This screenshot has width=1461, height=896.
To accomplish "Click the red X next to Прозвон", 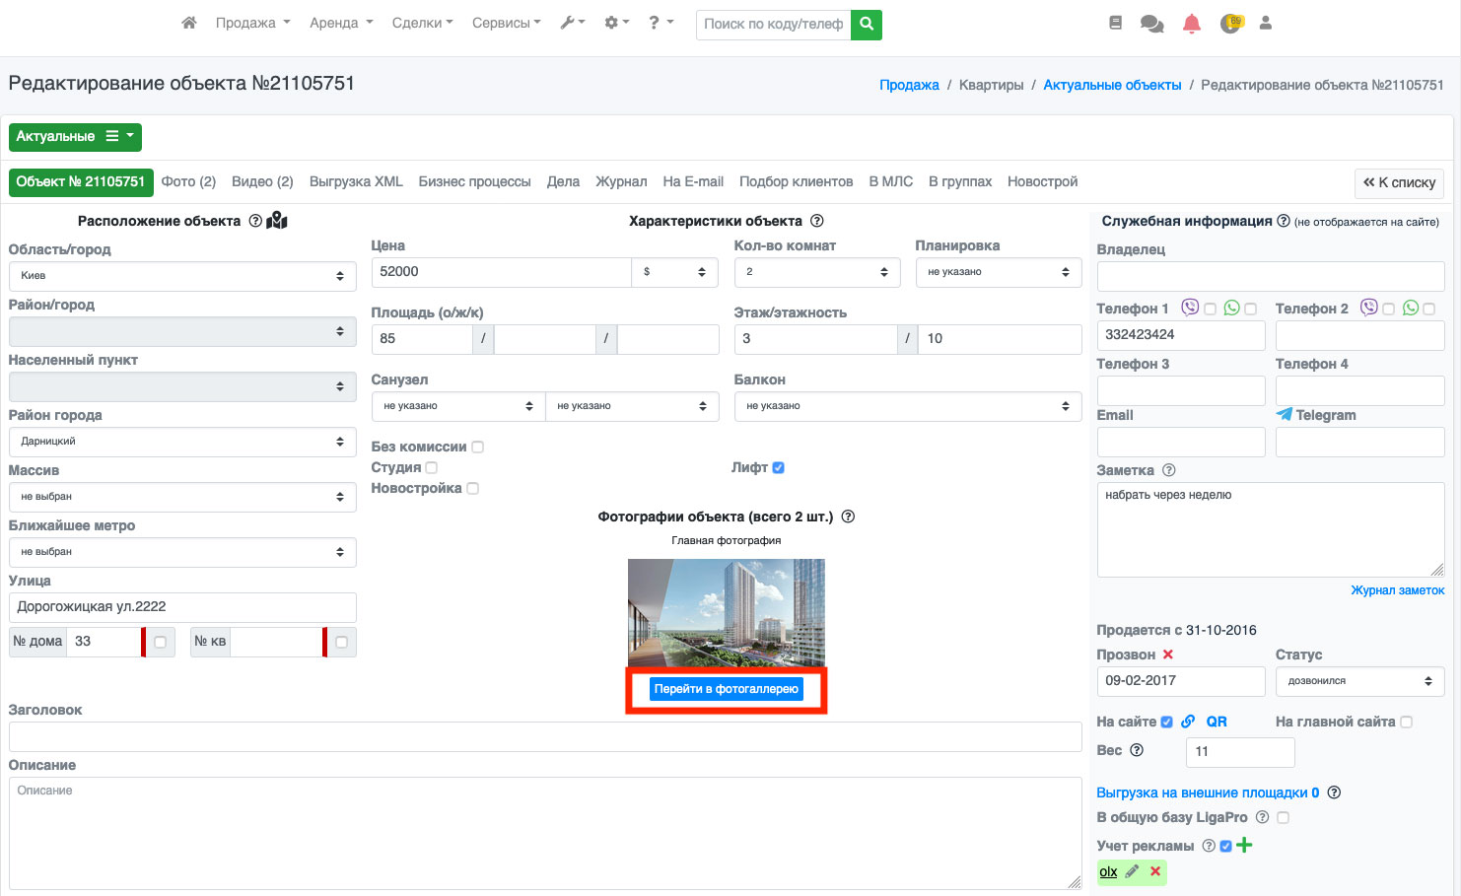I will tap(1168, 655).
